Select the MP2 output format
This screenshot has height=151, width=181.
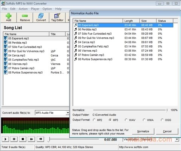click(x=94, y=120)
